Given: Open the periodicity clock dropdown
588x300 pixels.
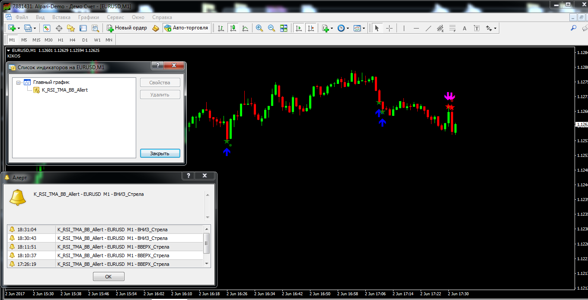Looking at the screenshot, I should click(348, 29).
